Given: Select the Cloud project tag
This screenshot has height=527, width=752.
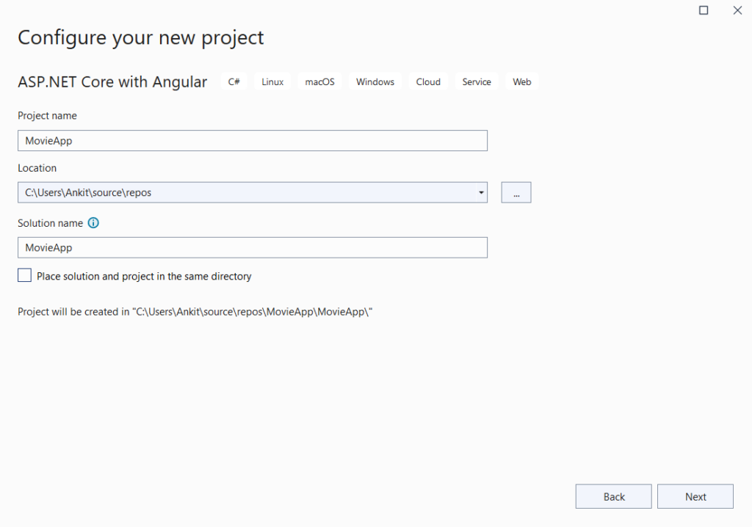Looking at the screenshot, I should coord(428,81).
